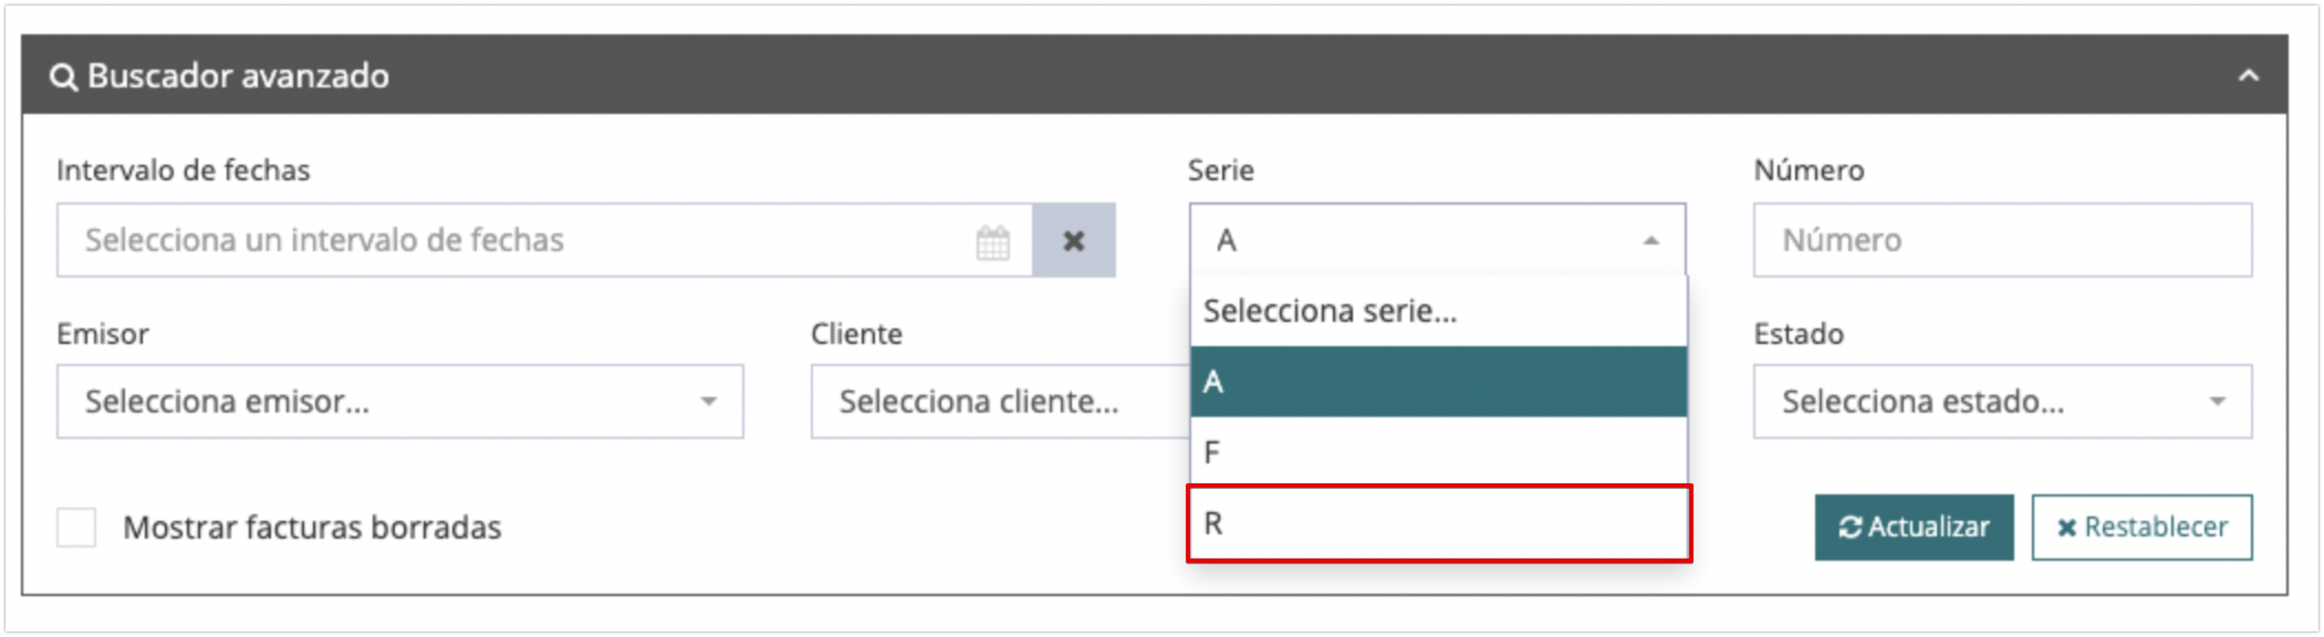Select the 'Selecciona serie...' option
Viewport: 2324px width, 637px height.
[x=1438, y=311]
